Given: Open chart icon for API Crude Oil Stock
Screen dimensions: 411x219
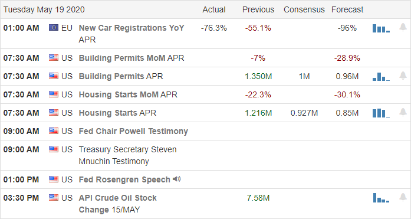Looking at the screenshot, I should point(381,198).
